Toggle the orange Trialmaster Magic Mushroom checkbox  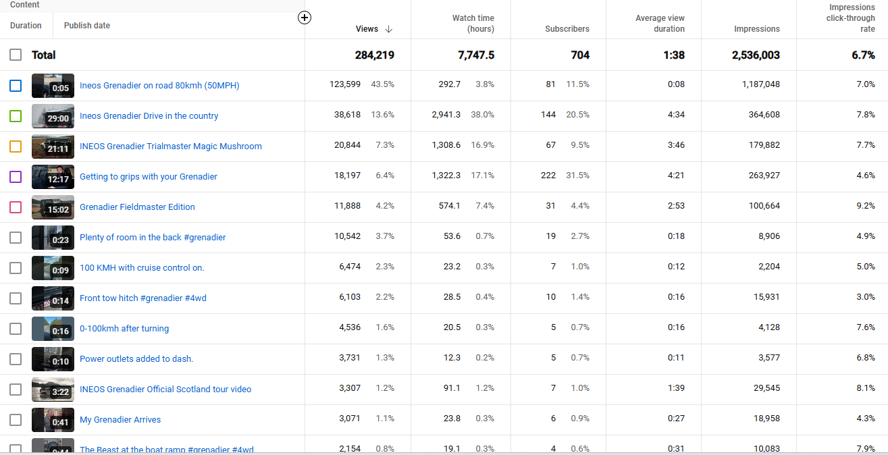click(x=16, y=146)
